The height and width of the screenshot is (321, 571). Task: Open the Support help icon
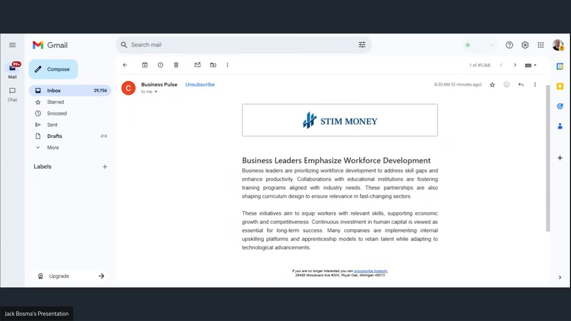tap(509, 45)
